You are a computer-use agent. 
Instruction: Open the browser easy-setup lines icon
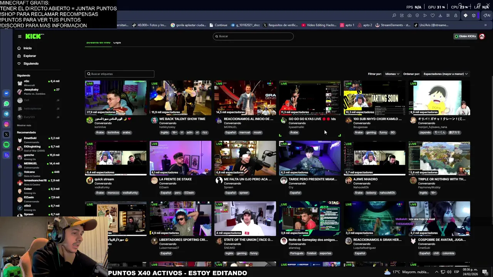448,15
